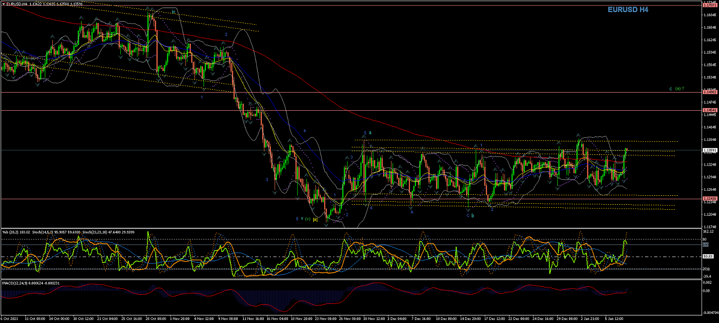Click the 1.11740 label on price axis
This screenshot has height=323, width=719.
709,227
